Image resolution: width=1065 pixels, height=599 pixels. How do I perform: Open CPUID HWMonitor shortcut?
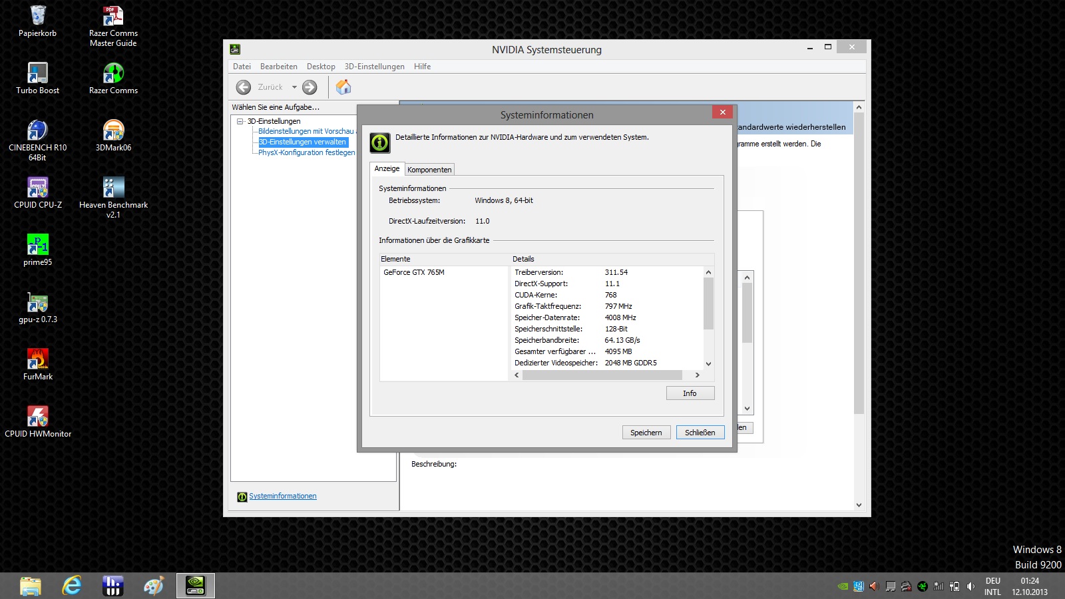click(38, 422)
